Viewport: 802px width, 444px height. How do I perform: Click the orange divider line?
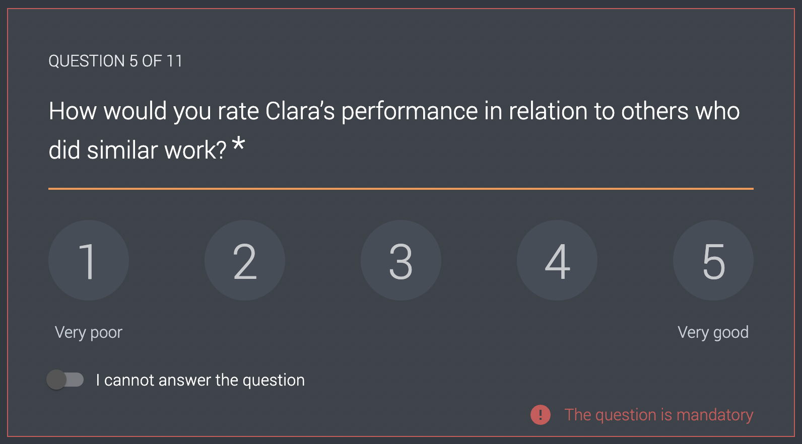(x=401, y=189)
